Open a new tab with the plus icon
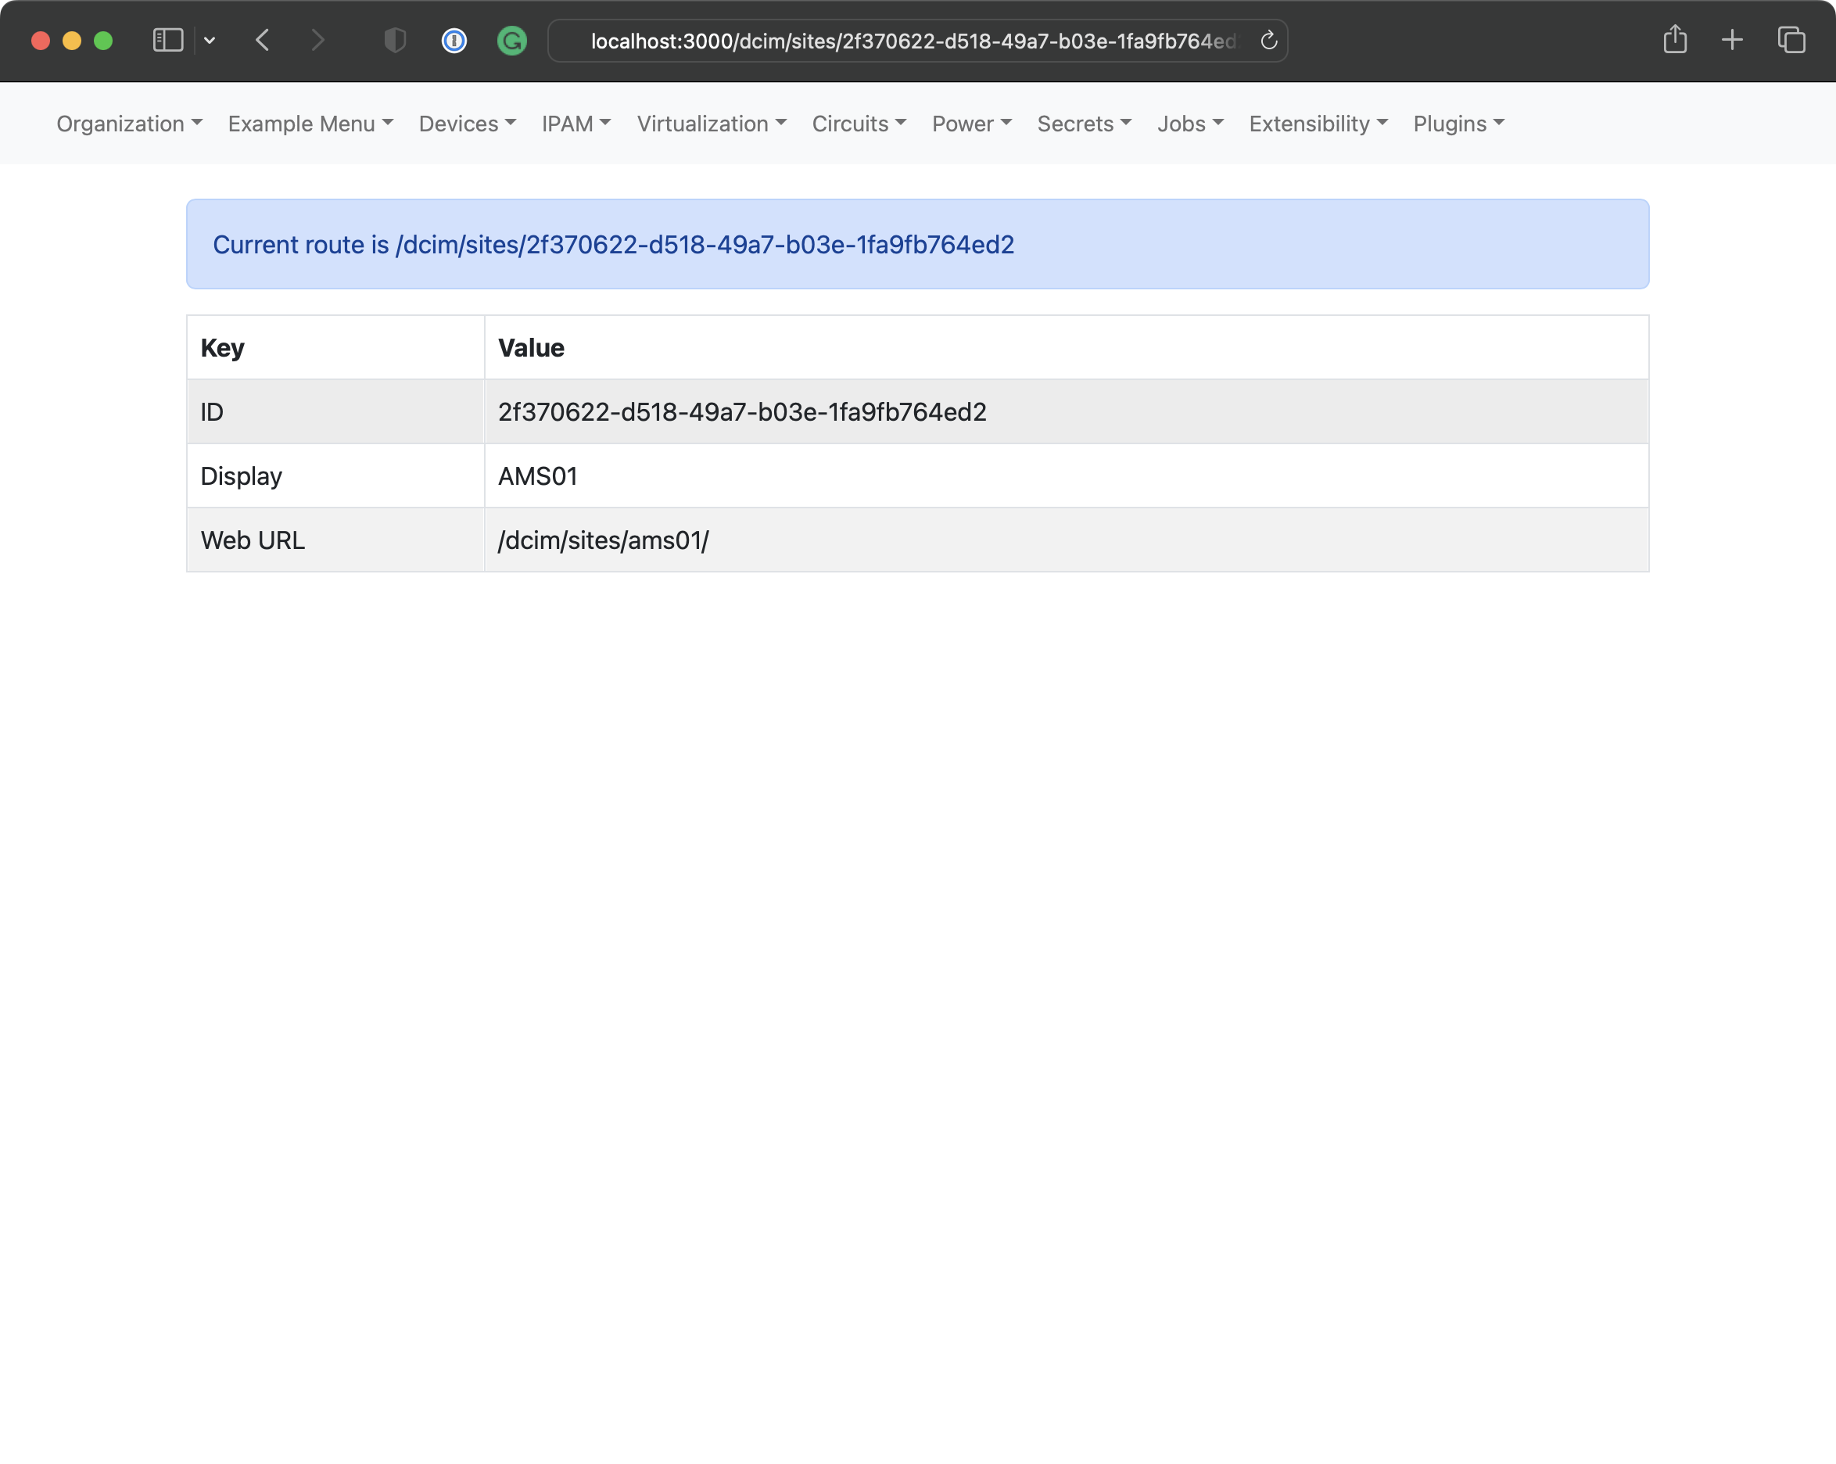The height and width of the screenshot is (1464, 1836). click(1731, 40)
